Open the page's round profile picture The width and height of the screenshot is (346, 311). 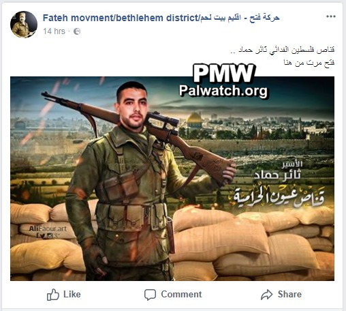(x=24, y=25)
